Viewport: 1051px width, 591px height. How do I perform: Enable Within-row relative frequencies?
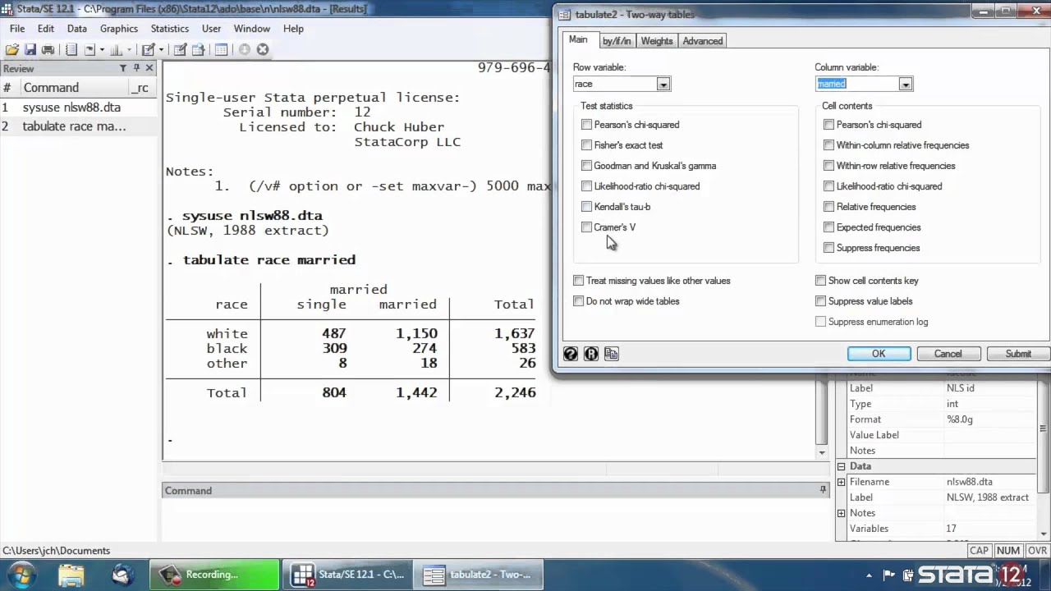pyautogui.click(x=828, y=166)
